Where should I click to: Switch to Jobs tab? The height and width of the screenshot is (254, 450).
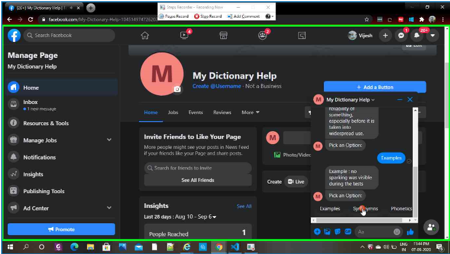click(x=173, y=113)
